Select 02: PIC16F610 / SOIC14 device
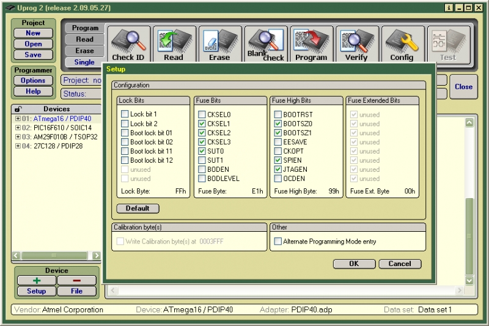Viewport: 489px width, 326px height. tap(57, 128)
